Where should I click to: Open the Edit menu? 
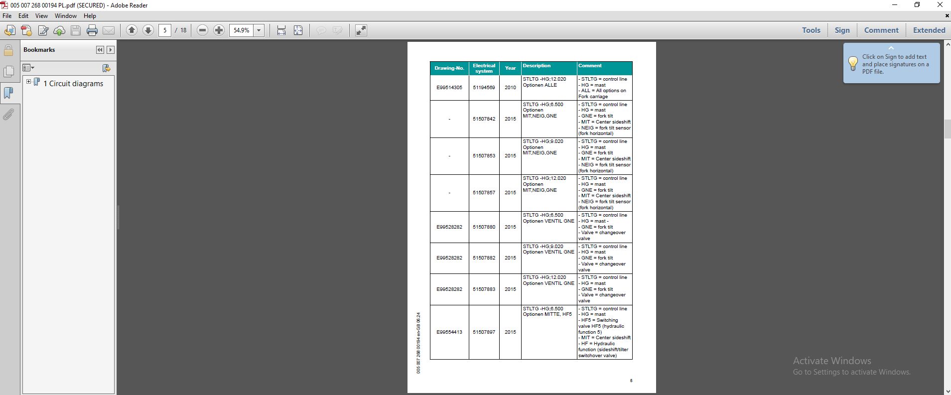click(23, 16)
